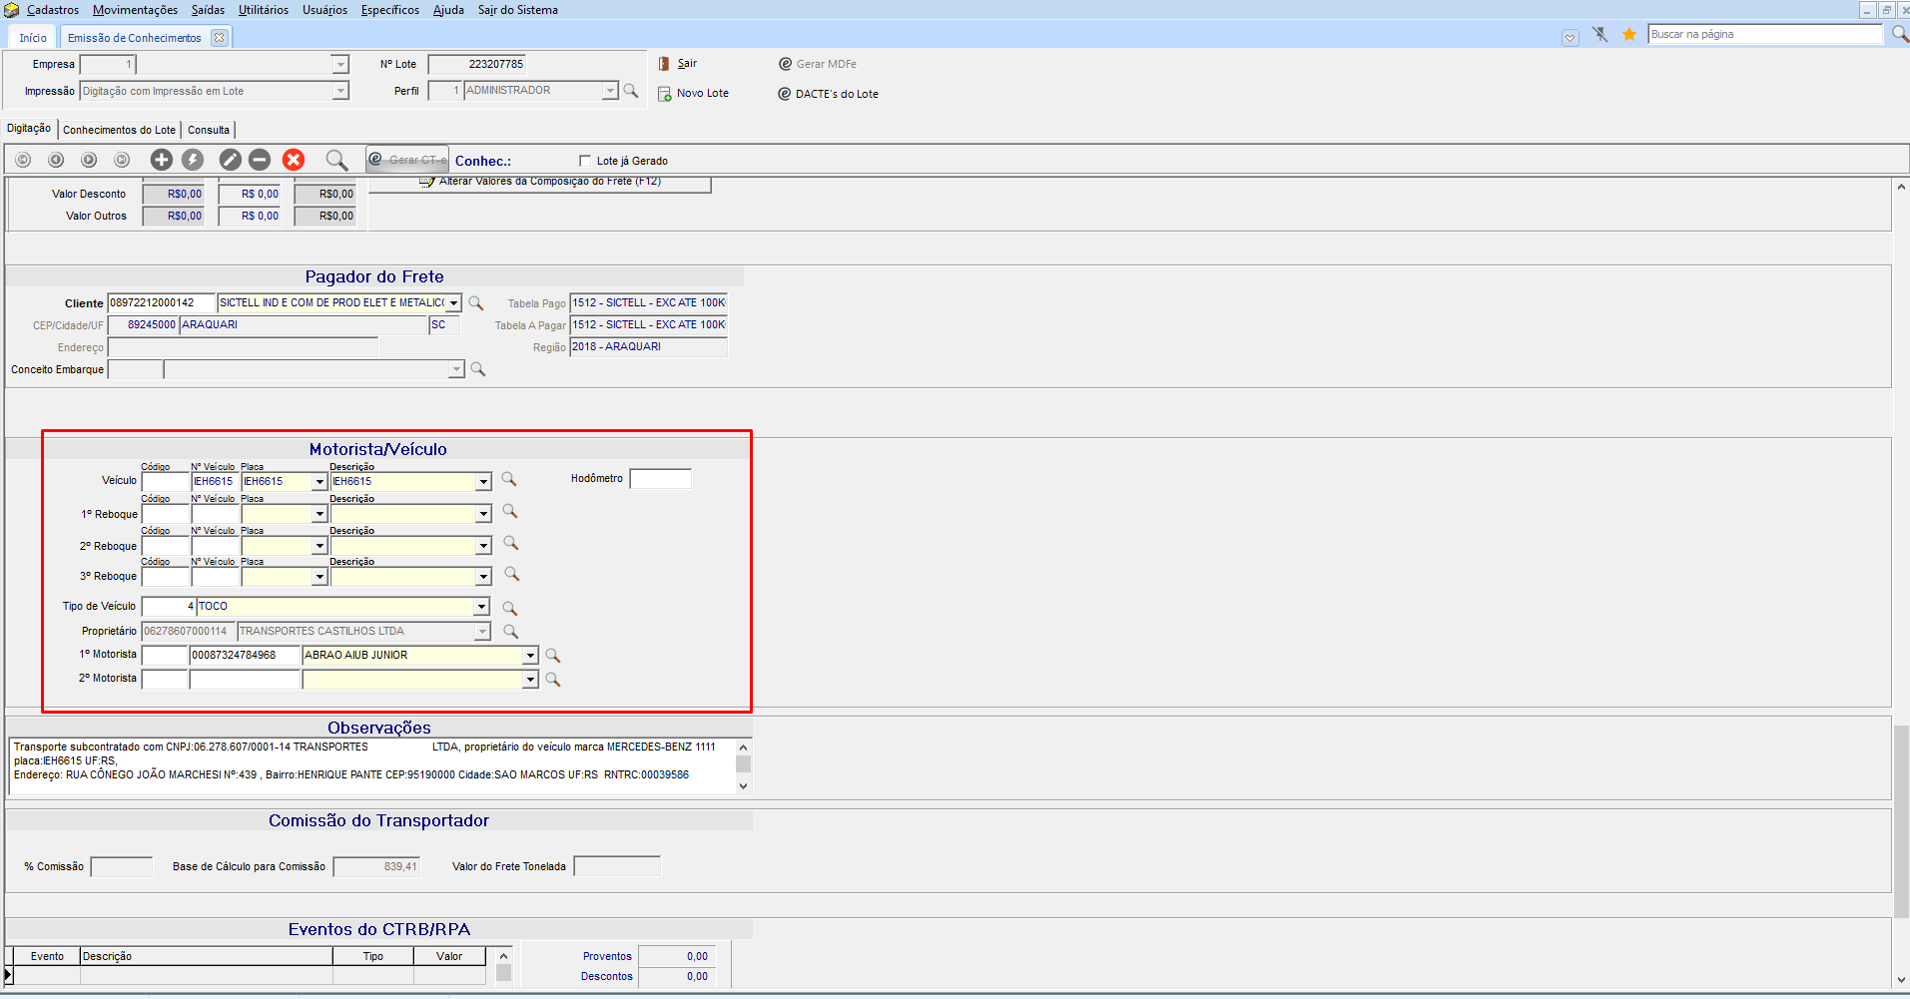This screenshot has height=999, width=1910.
Task: Click main page scroll-down arrow
Action: click(1901, 980)
